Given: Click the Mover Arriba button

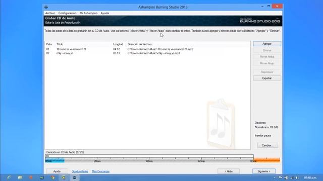Looking at the screenshot, I should click(x=267, y=57).
